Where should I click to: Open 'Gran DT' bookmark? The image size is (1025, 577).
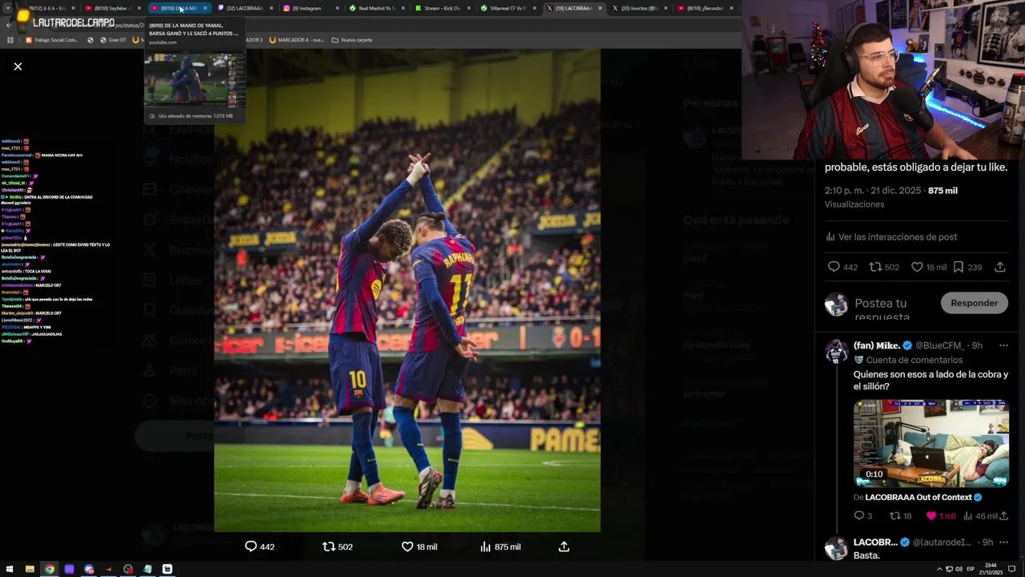(112, 39)
